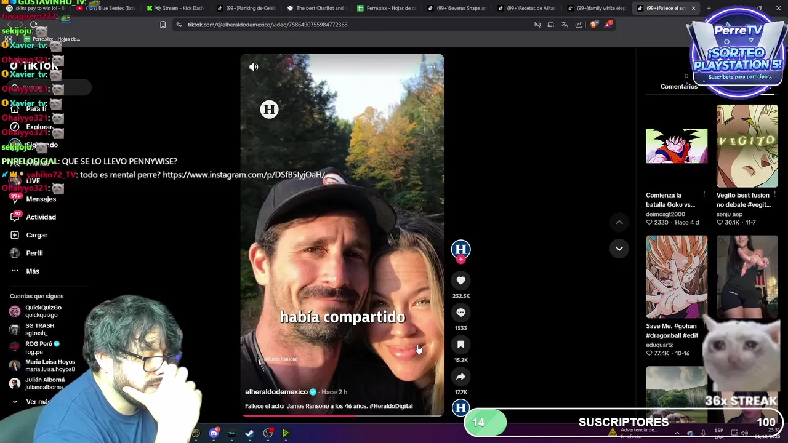Open elheraldodemexico username link
788x443 pixels.
276,392
